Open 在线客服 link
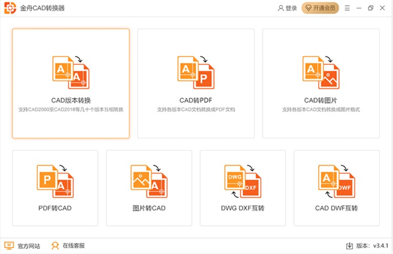Image resolution: width=393 pixels, height=254 pixels. (74, 246)
